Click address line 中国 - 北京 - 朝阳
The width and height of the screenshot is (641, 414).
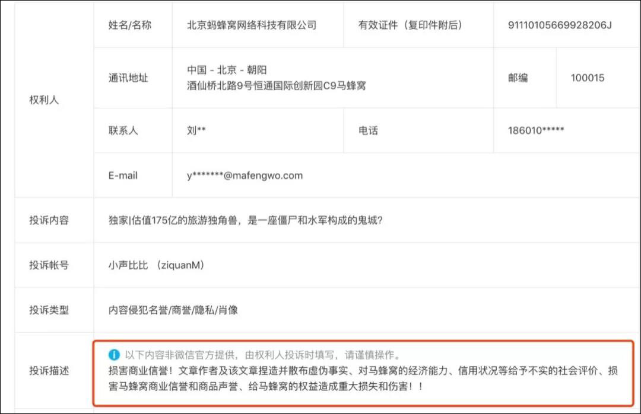tap(227, 70)
